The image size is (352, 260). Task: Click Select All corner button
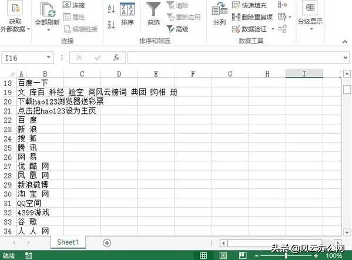[x=12, y=74]
